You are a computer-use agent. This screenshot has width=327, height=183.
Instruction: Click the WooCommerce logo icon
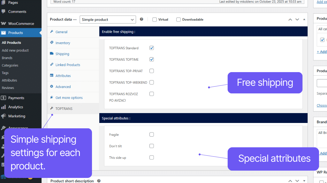(x=3, y=24)
